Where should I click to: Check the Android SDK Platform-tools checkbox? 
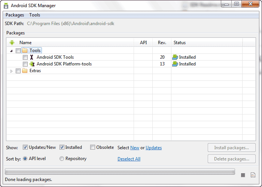(x=25, y=64)
